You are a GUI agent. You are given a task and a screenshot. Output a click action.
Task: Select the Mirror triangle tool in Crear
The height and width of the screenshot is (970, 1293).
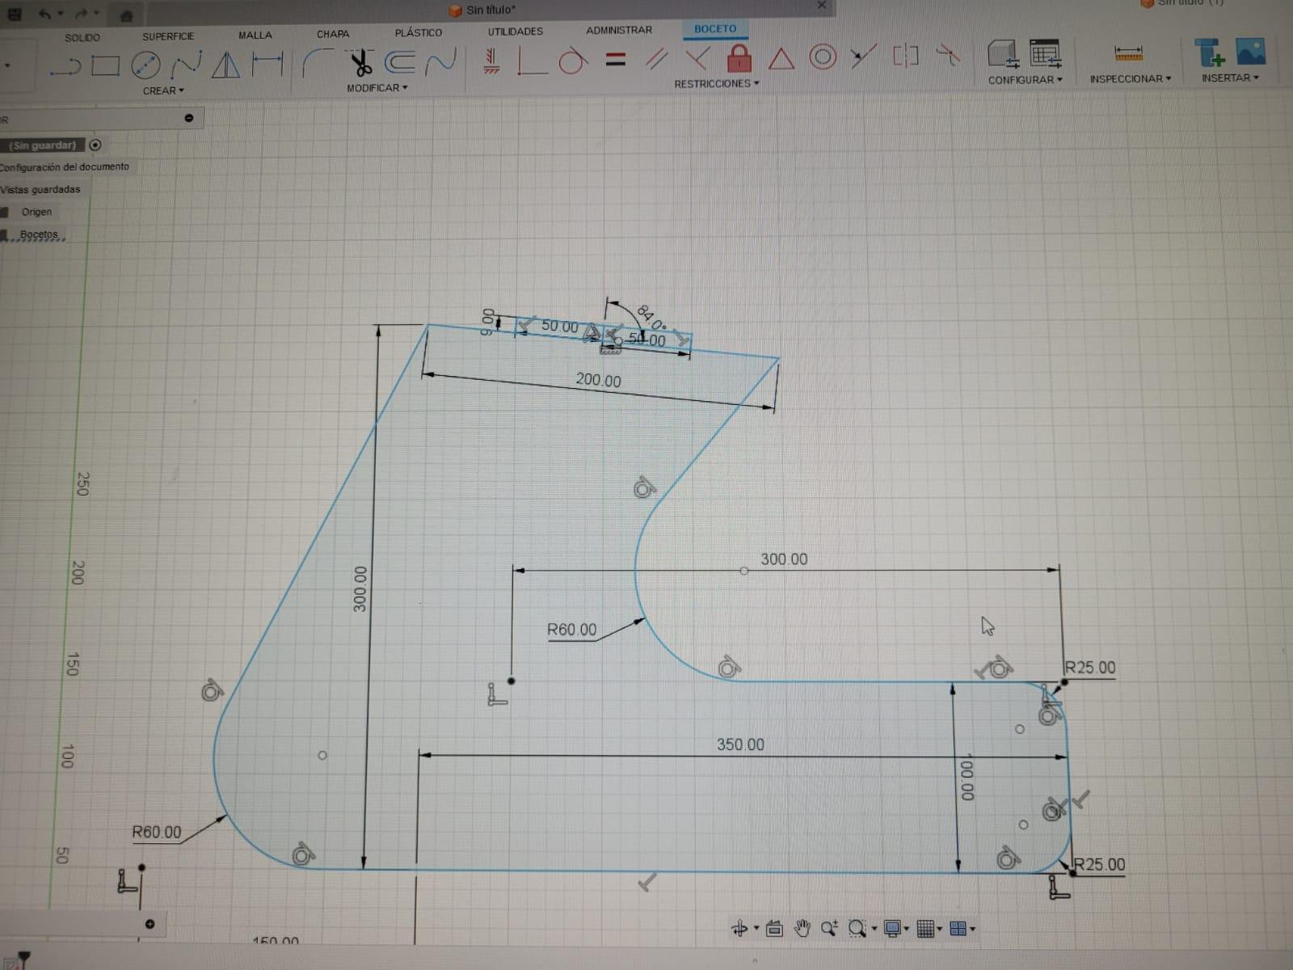(x=225, y=64)
